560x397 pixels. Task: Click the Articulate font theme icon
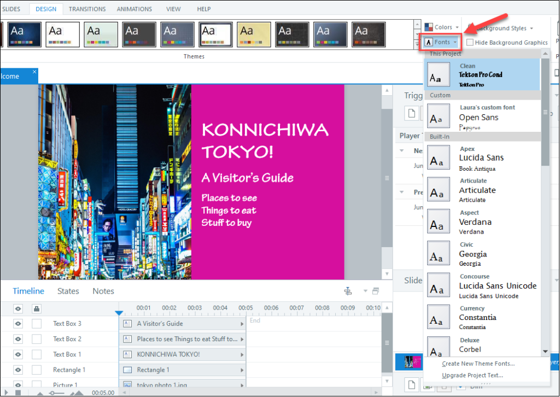click(438, 190)
